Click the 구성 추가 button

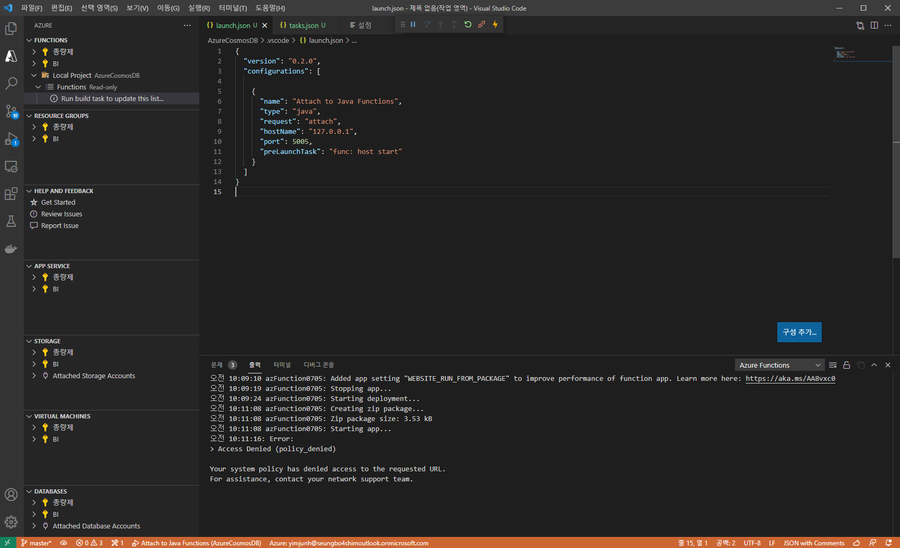[x=799, y=332]
